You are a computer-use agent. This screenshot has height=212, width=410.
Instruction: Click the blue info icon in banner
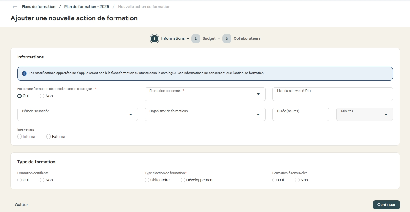point(24,73)
